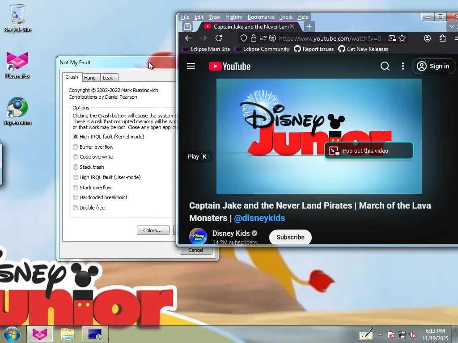Viewport: 458px width, 343px height.
Task: Open the @disneykids link in title
Action: click(259, 218)
